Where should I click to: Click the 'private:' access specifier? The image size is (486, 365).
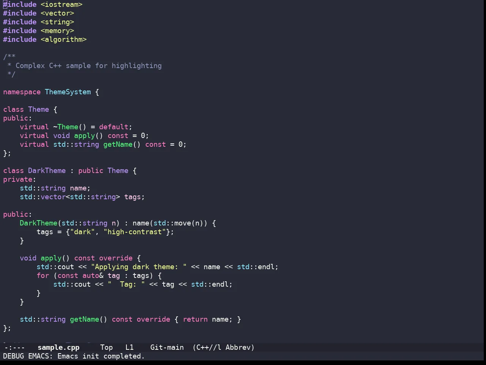[20, 179]
